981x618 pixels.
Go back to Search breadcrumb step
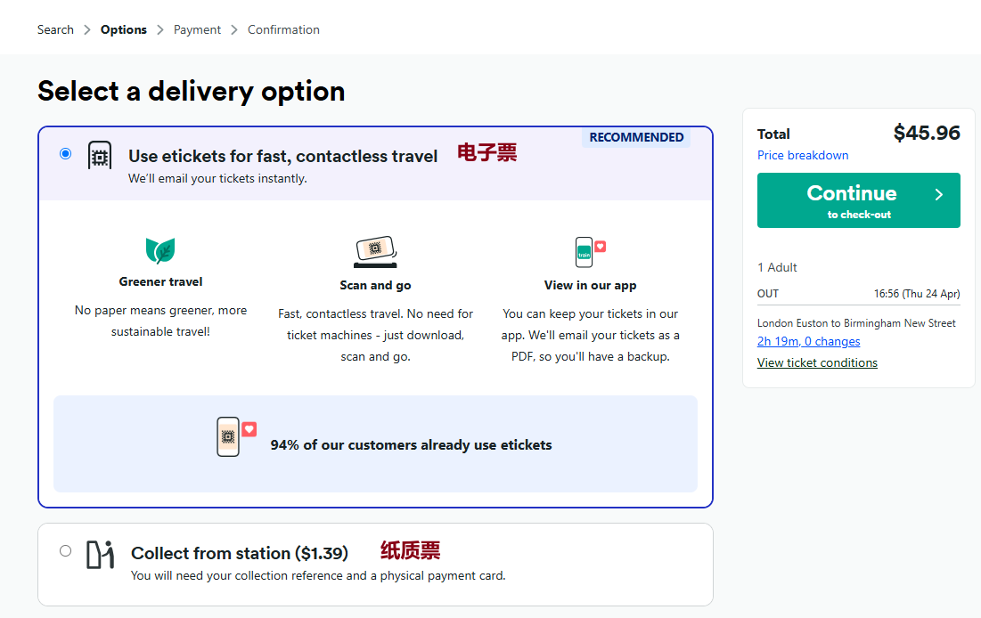(55, 29)
